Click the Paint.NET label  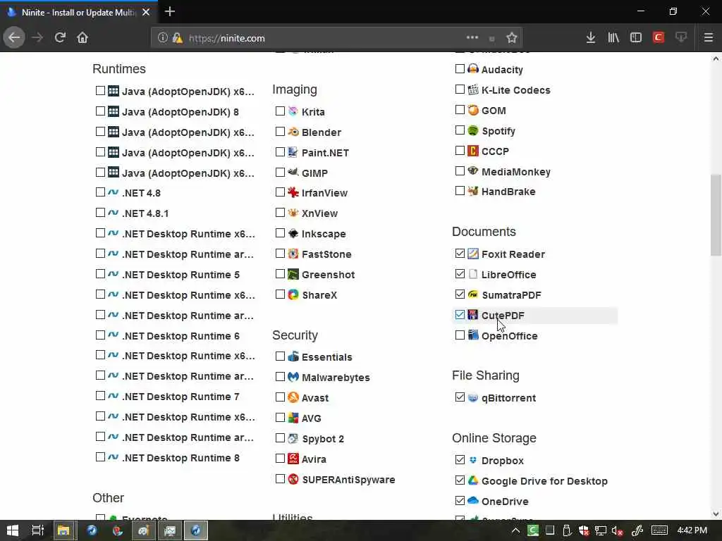click(x=325, y=153)
